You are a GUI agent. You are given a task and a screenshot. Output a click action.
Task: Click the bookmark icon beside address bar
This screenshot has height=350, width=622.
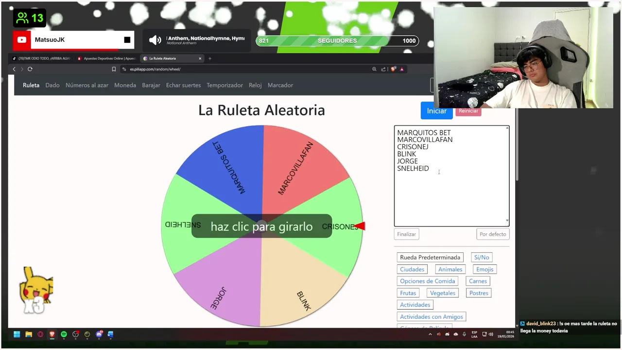pyautogui.click(x=114, y=69)
